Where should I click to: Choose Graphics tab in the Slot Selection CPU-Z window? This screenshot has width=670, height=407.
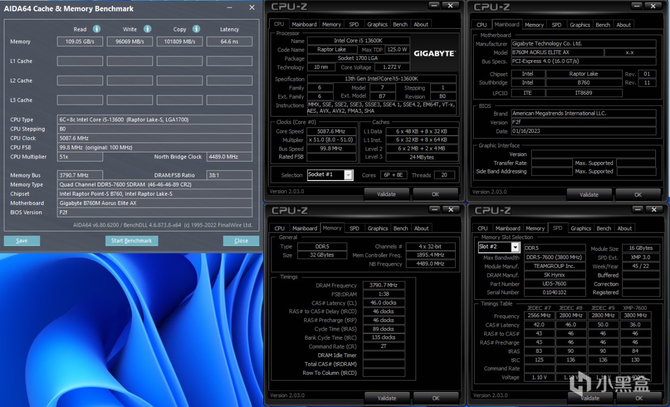click(580, 228)
